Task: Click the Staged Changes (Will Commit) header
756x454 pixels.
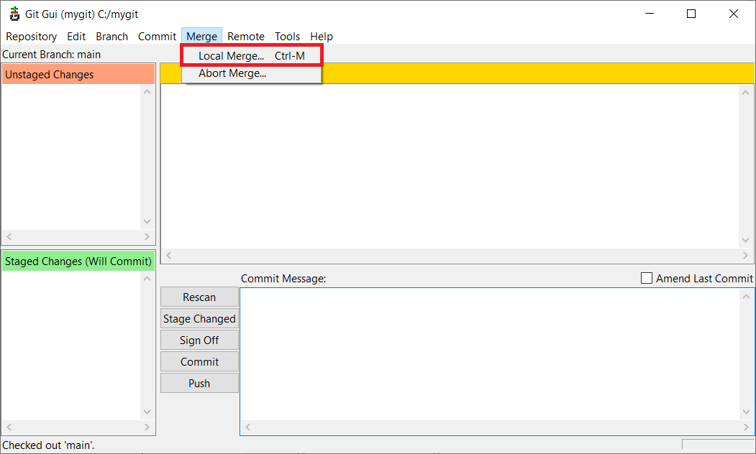Action: point(78,261)
